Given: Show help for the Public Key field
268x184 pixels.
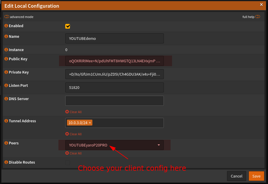Looking at the screenshot, I should pyautogui.click(x=6, y=59).
